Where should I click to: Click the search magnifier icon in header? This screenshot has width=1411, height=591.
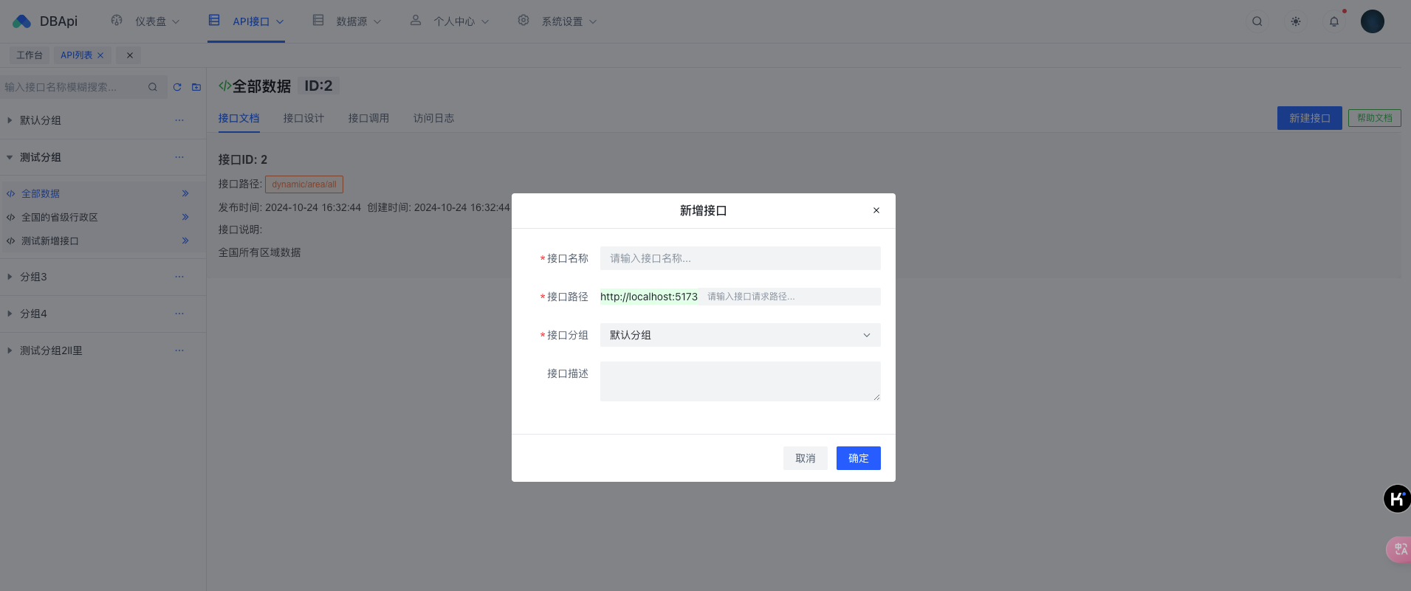point(1257,21)
